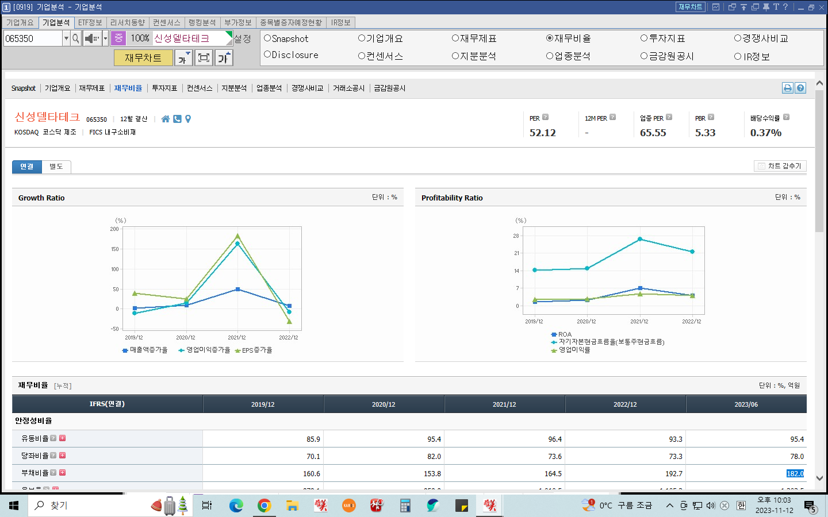
Task: Switch to the 별도 tab
Action: 56,167
